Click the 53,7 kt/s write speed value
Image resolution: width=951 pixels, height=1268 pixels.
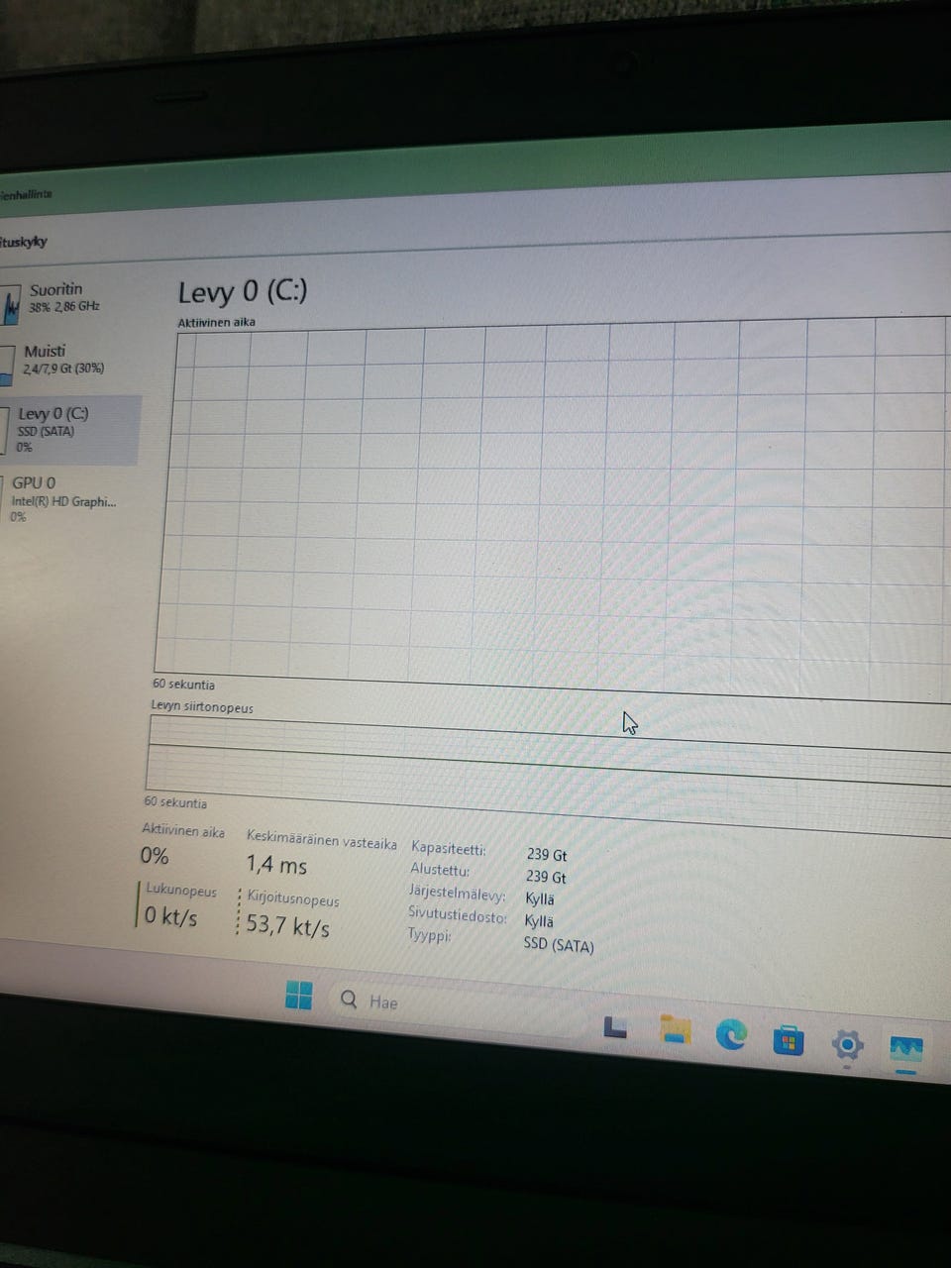pos(287,926)
